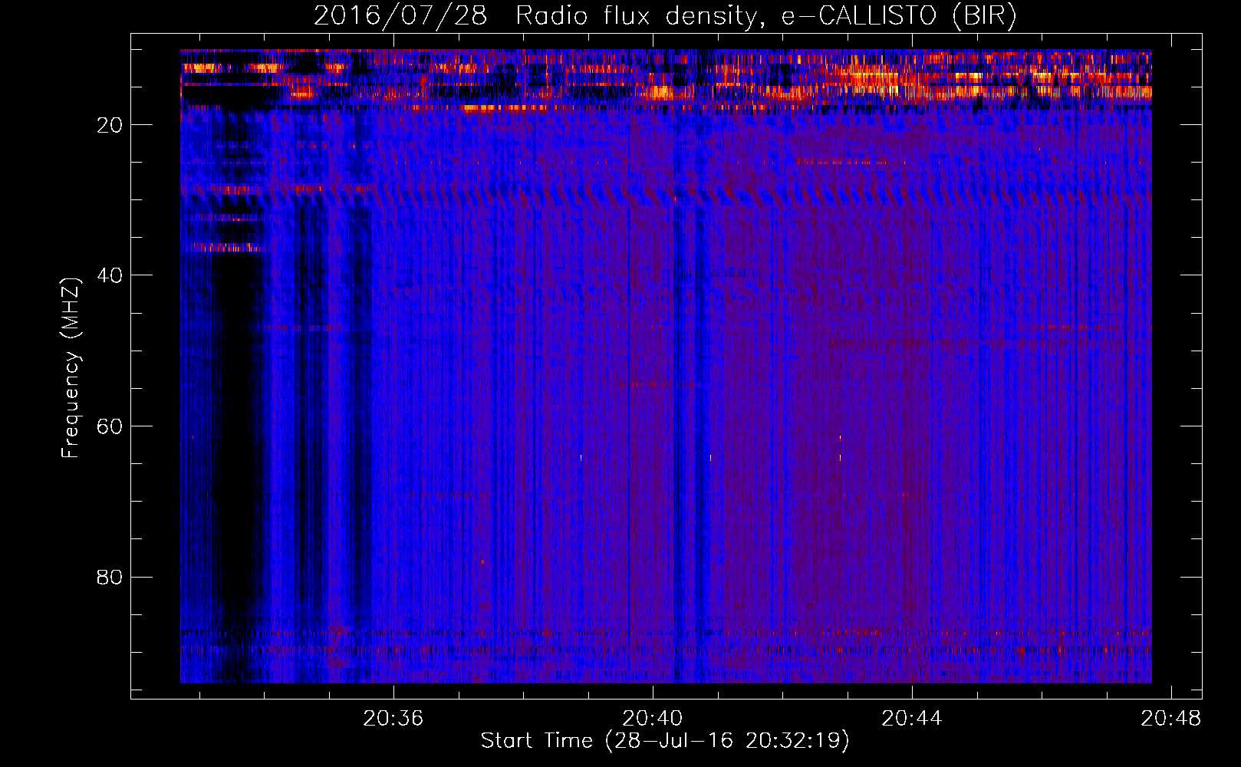Viewport: 1241px width, 767px height.
Task: Click the 'Frequency (MHZ)' y-axis label
Action: (x=70, y=368)
